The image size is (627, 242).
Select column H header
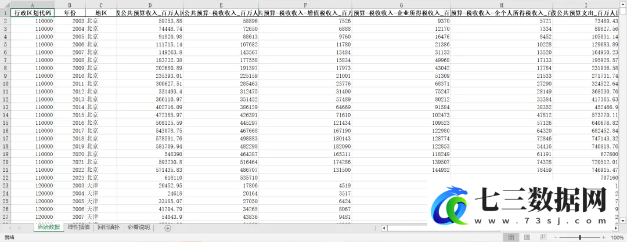502,5
